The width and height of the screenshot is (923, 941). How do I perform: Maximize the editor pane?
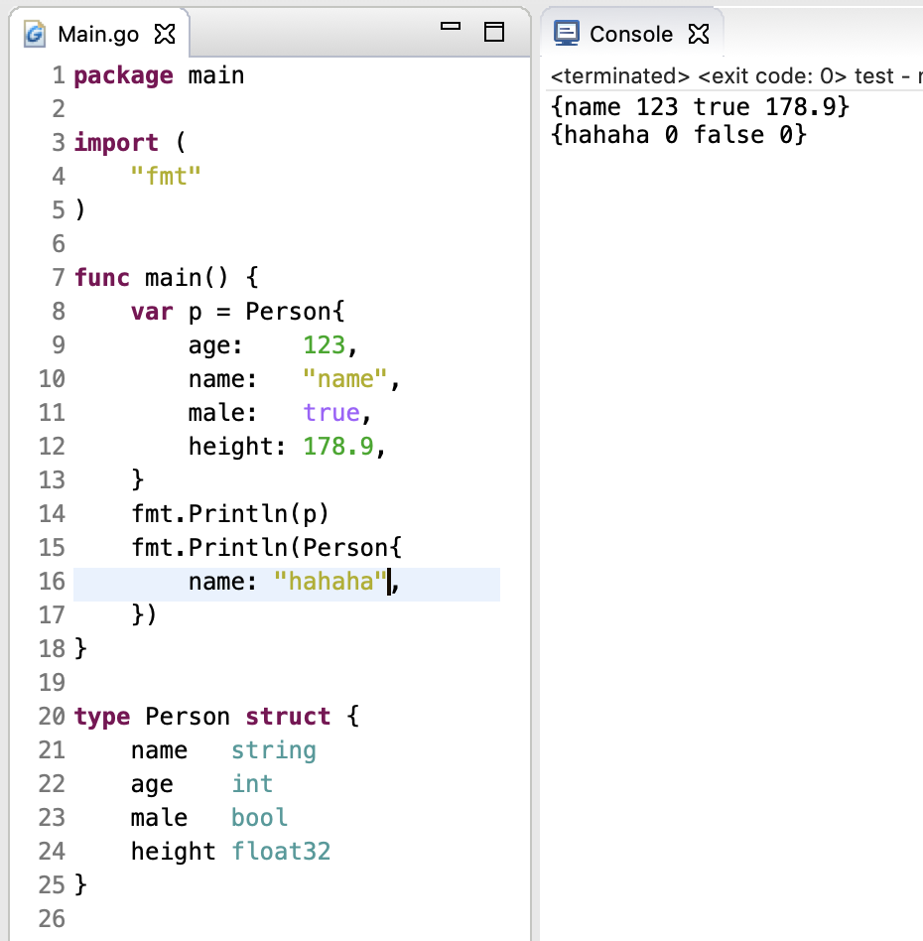(493, 32)
